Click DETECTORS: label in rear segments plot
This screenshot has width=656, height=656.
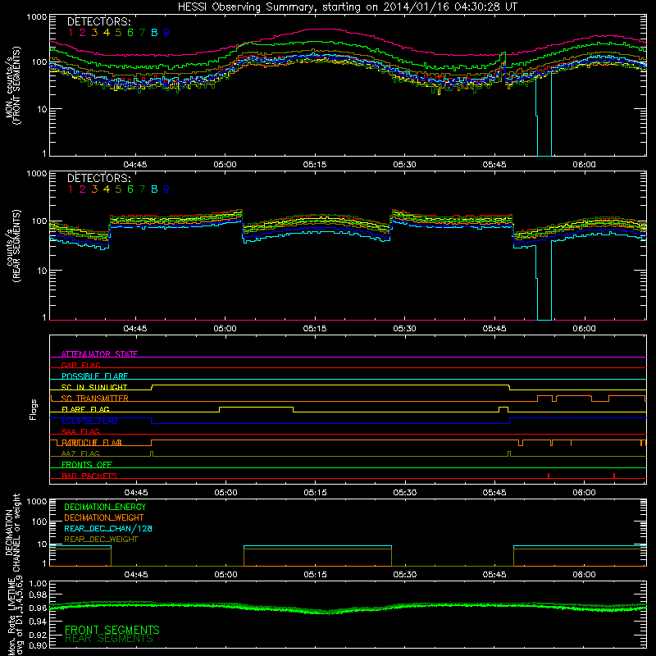click(x=98, y=178)
